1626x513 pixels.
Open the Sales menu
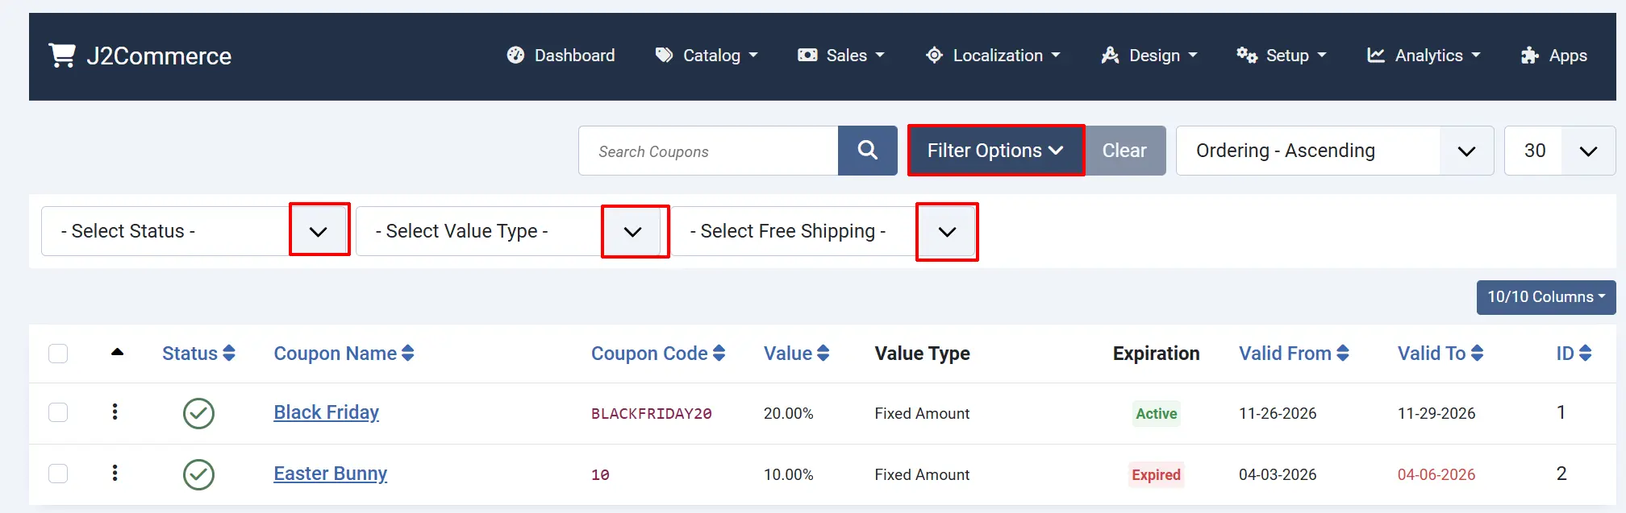coord(841,56)
